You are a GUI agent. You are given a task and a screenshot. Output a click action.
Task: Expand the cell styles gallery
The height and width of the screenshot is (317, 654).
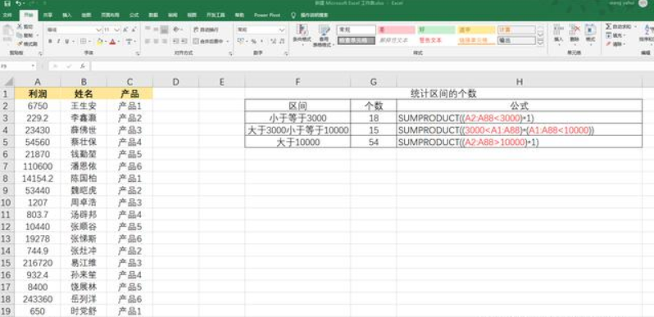point(541,43)
